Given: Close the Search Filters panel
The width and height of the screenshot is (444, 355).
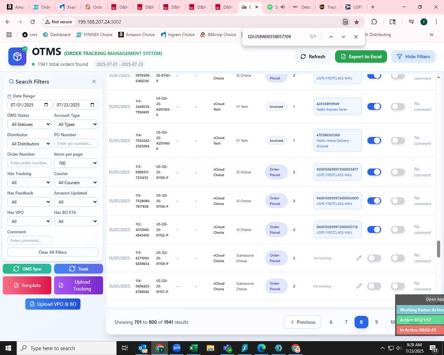Looking at the screenshot, I should click(x=94, y=81).
